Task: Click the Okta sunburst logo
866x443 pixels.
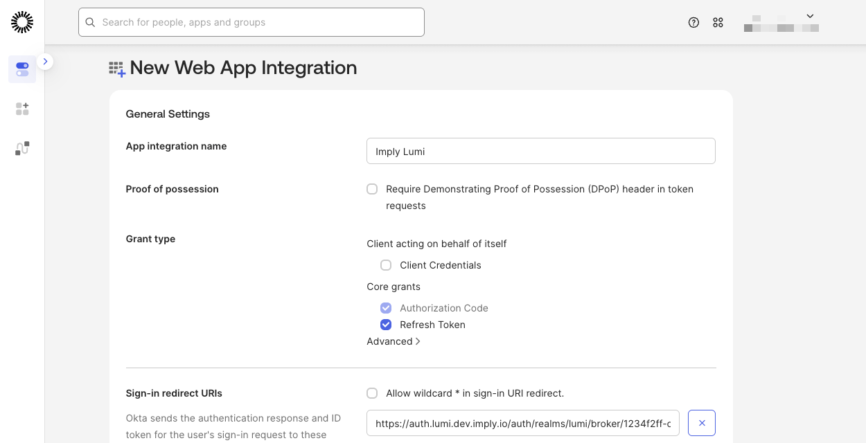Action: point(22,22)
